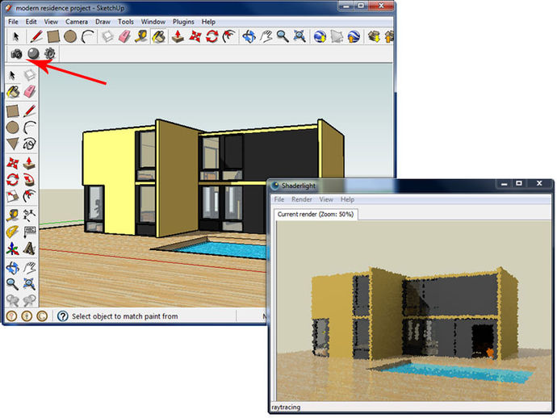Select the Move tool in the horizontal toolbar

point(195,36)
